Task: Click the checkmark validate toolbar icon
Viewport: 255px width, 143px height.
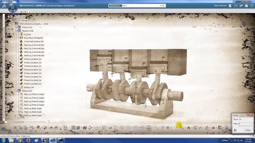Action: click(x=200, y=128)
